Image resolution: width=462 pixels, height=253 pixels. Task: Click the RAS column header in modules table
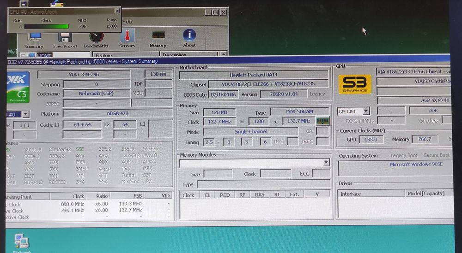point(260,194)
